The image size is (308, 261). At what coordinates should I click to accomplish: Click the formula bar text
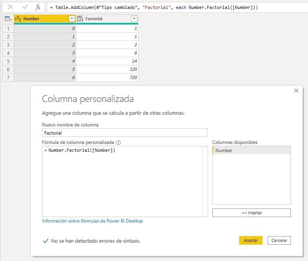click(x=156, y=7)
